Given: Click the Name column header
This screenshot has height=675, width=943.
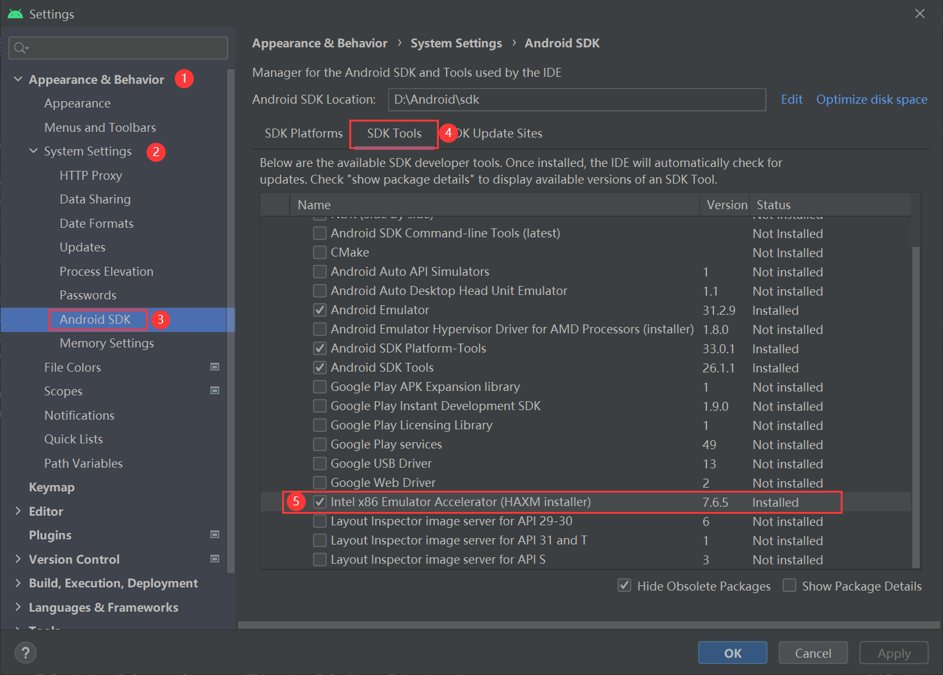Looking at the screenshot, I should click(x=495, y=205).
